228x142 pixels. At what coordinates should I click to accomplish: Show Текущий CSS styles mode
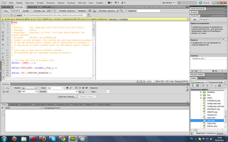203,20
